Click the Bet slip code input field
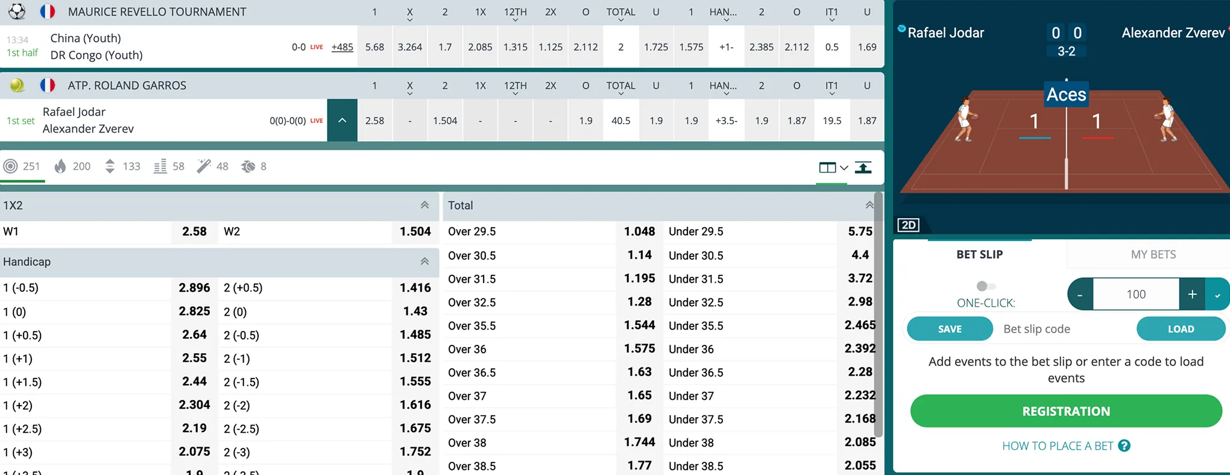The image size is (1230, 475). [1064, 329]
